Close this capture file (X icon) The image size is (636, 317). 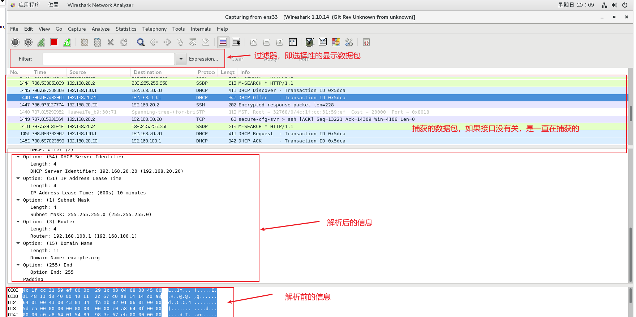tap(111, 42)
